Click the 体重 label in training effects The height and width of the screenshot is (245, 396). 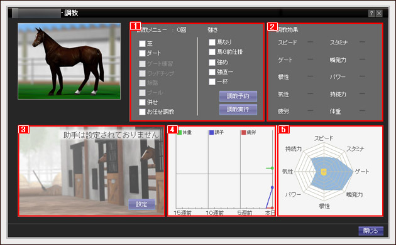click(x=336, y=112)
